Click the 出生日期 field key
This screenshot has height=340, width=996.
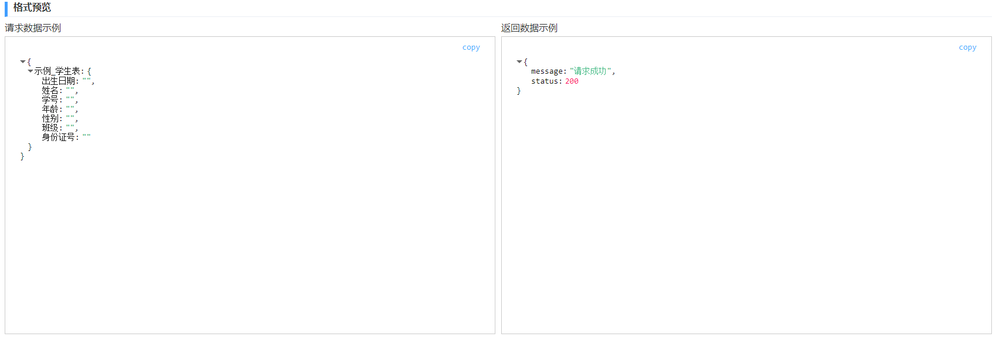pyautogui.click(x=58, y=81)
